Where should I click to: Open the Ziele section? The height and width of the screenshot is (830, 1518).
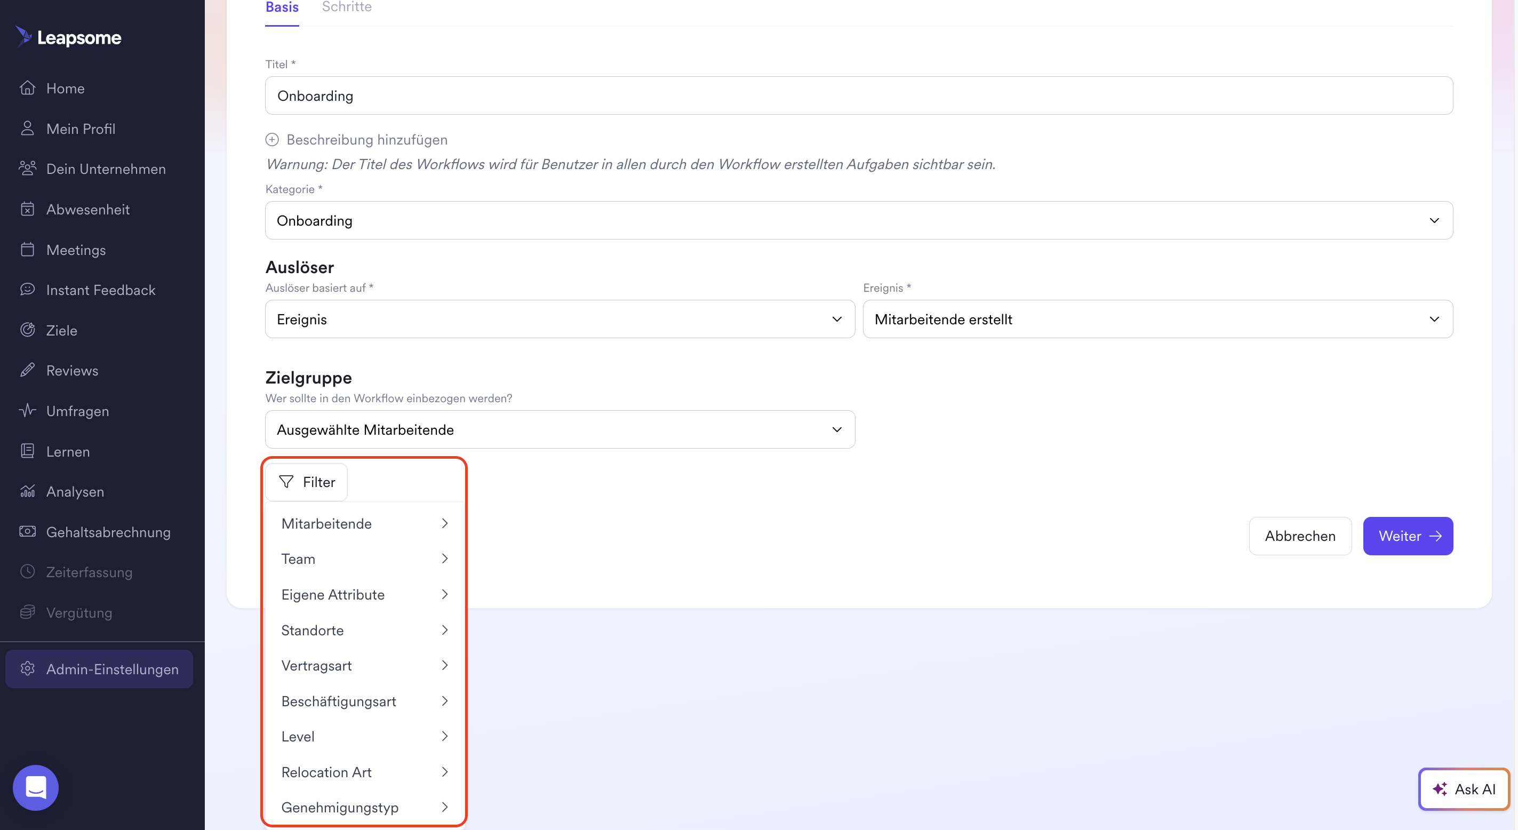(61, 330)
